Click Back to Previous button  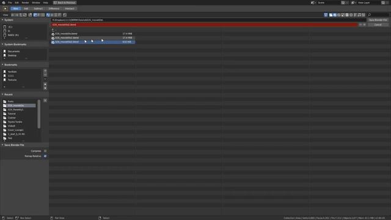tap(65, 2)
